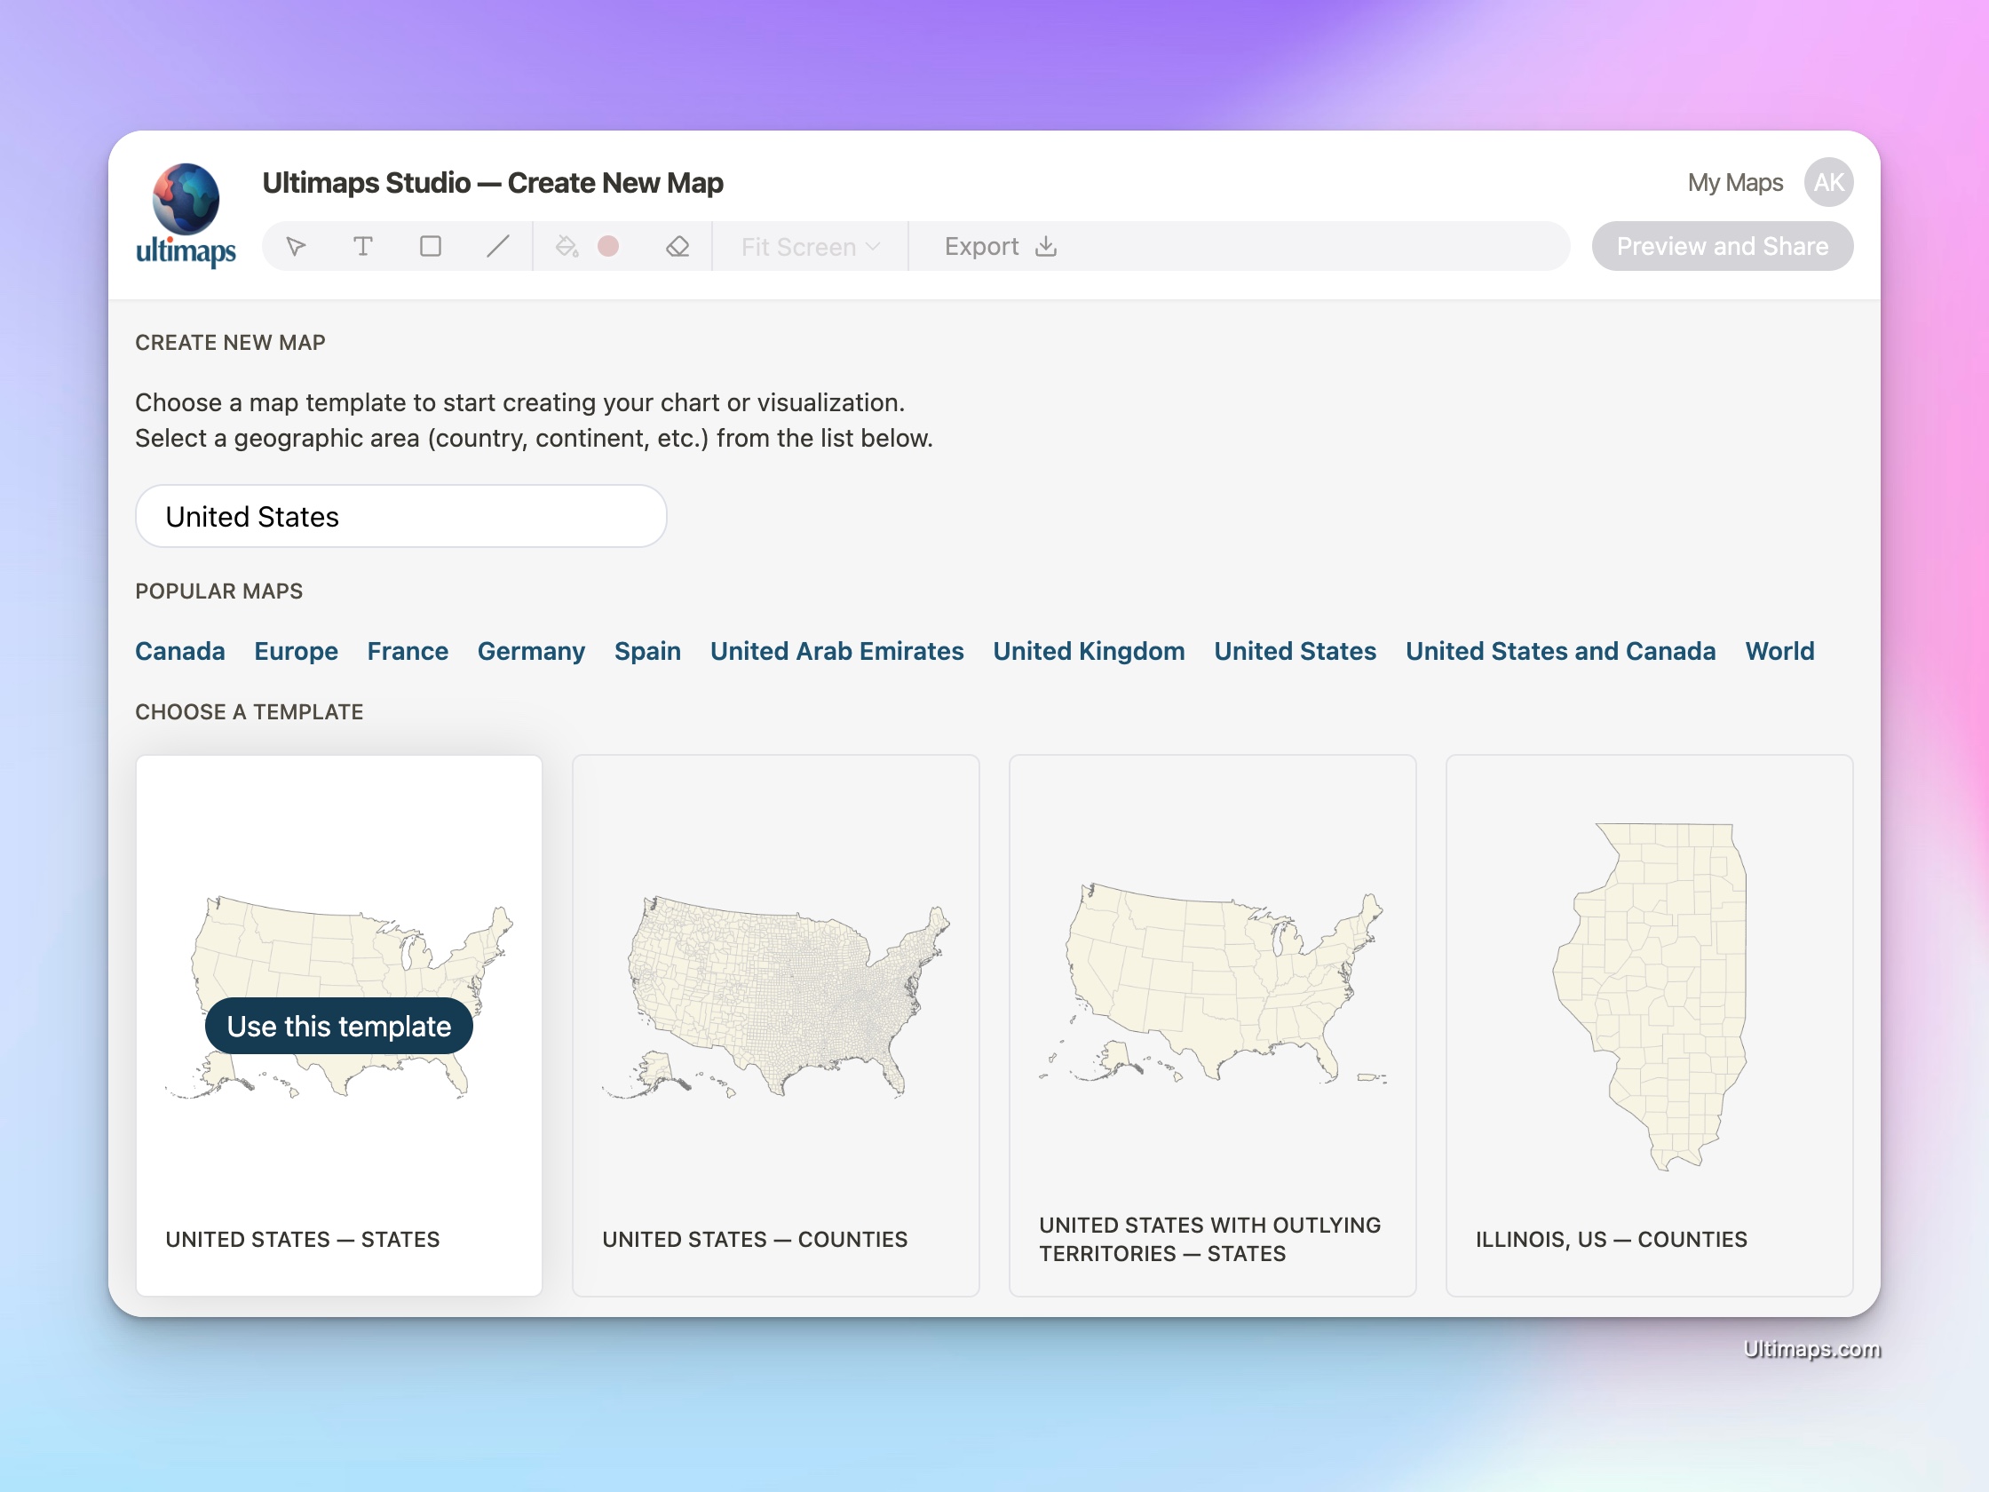
Task: Click Use this template
Action: (x=338, y=1025)
